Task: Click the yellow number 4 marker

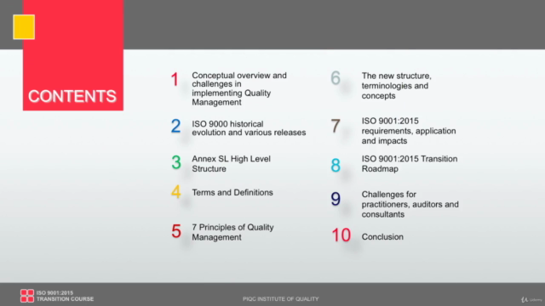Action: click(x=176, y=192)
